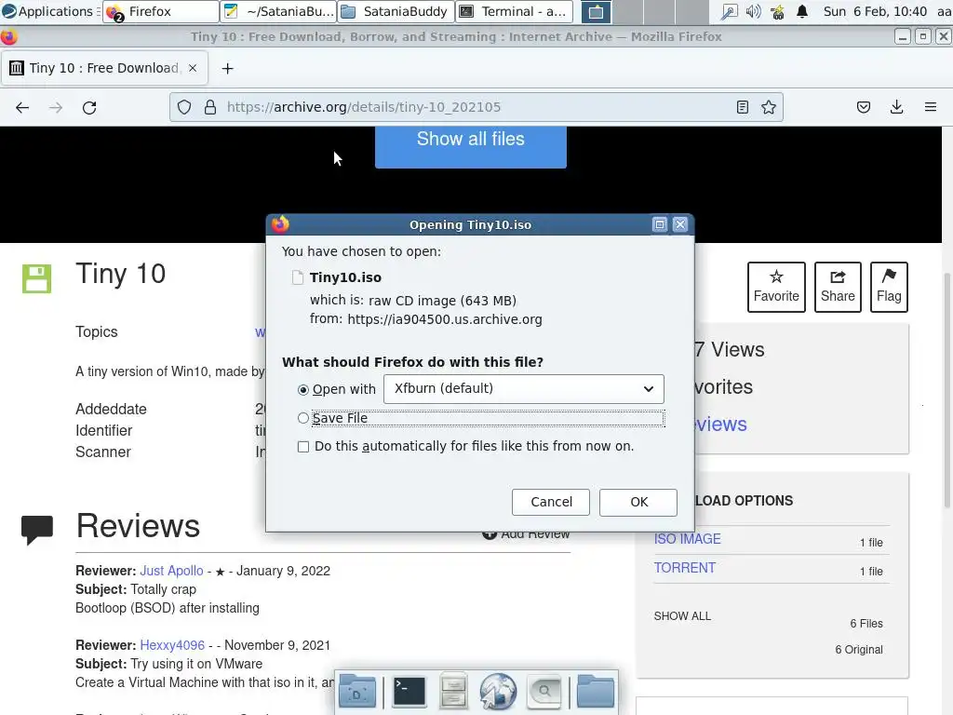This screenshot has width=953, height=715.
Task: Click the address bar URL field
Action: point(476,108)
